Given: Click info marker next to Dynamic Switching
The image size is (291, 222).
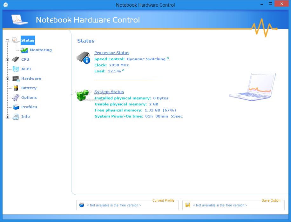Looking at the screenshot, I should (168, 58).
